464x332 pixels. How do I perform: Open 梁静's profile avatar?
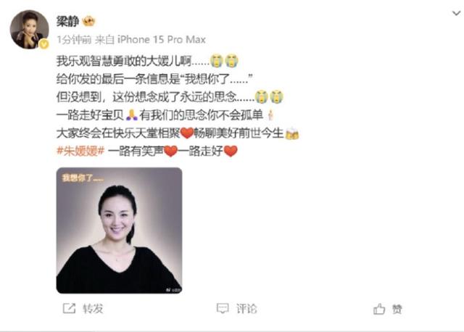point(29,29)
